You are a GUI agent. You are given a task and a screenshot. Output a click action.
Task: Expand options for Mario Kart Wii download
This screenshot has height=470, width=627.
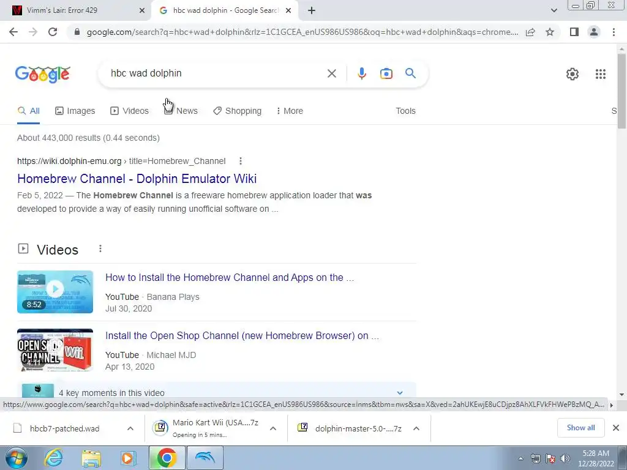coord(273,428)
